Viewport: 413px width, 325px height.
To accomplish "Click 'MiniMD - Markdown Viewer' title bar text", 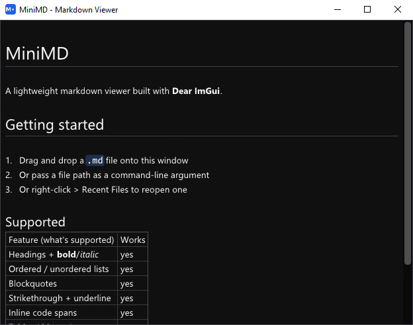I will [68, 10].
